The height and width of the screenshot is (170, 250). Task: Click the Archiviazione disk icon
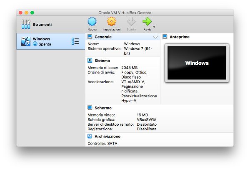tap(90, 136)
